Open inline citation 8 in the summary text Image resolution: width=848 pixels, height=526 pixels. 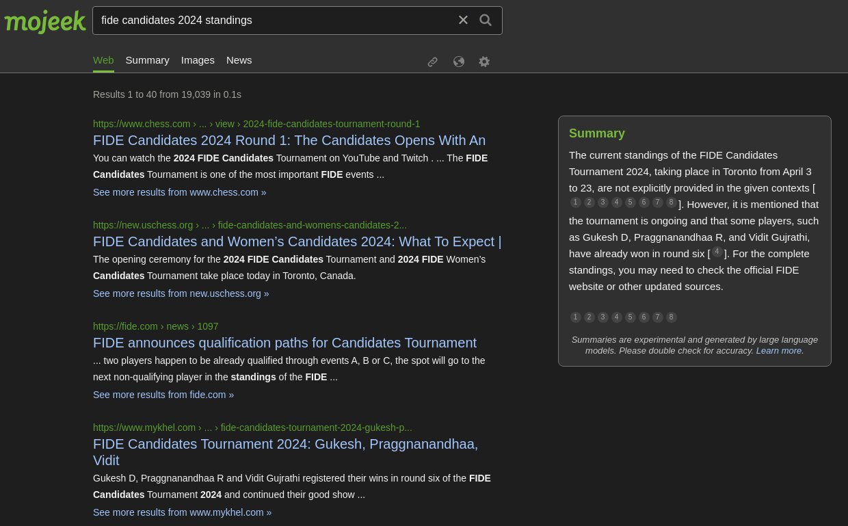672,202
